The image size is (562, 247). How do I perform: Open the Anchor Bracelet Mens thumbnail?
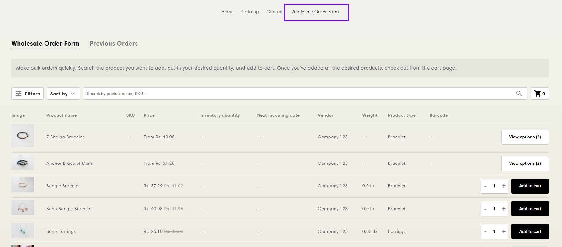[x=23, y=162]
